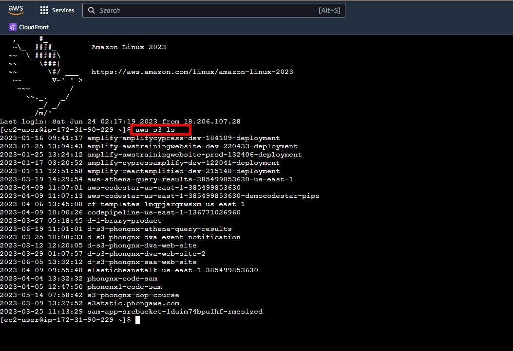Click the phongnx-code-sam bucket name
Image resolution: width=513 pixels, height=351 pixels.
pos(122,279)
